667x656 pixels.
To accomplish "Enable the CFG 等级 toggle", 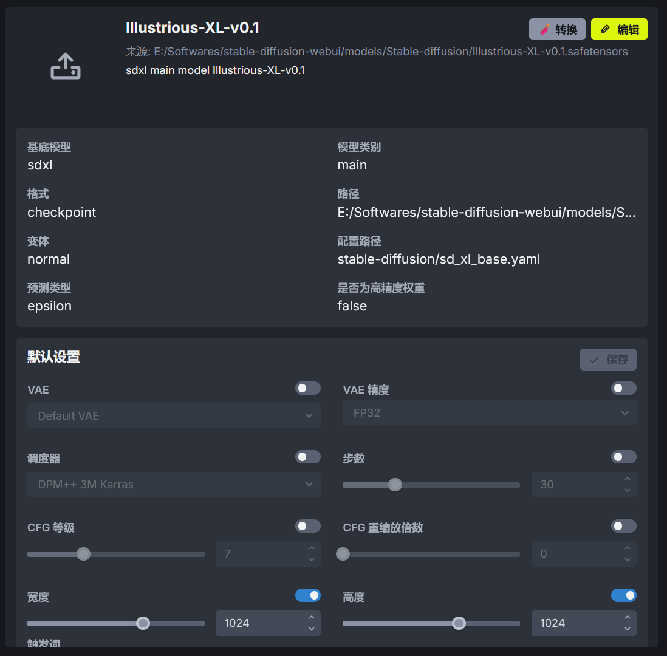I will coord(307,526).
